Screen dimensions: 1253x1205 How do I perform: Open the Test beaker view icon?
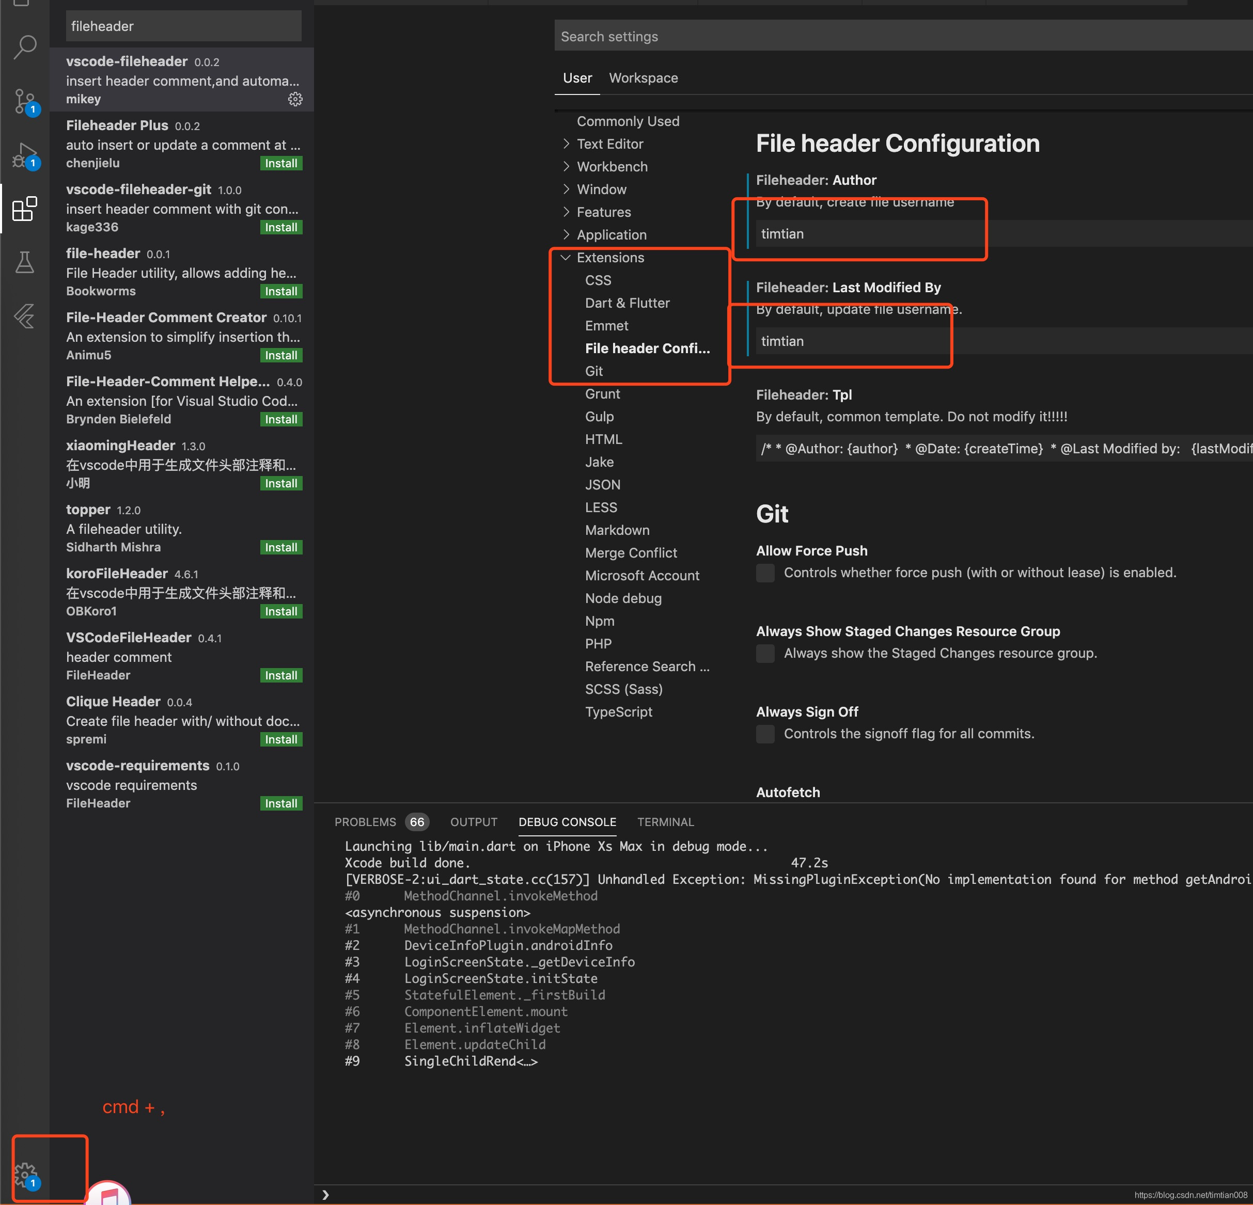point(25,262)
